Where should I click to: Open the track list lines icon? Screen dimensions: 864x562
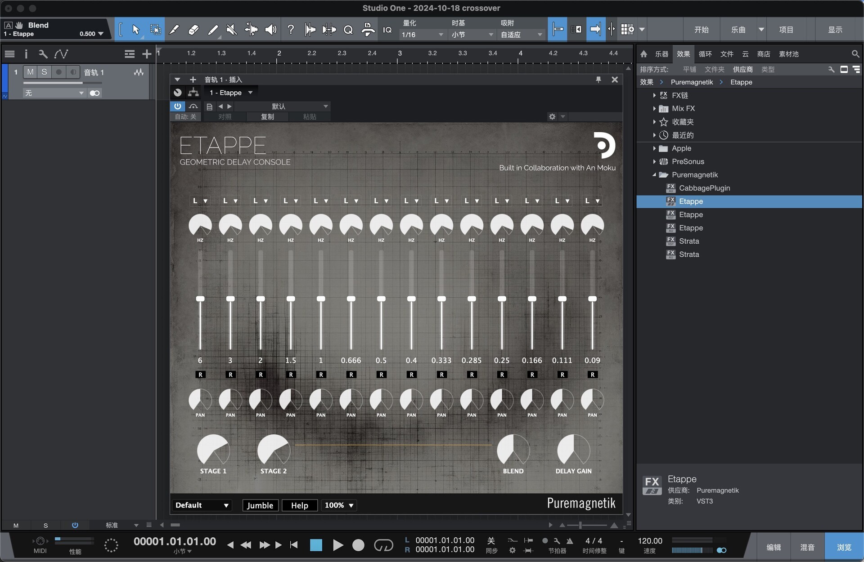point(9,54)
